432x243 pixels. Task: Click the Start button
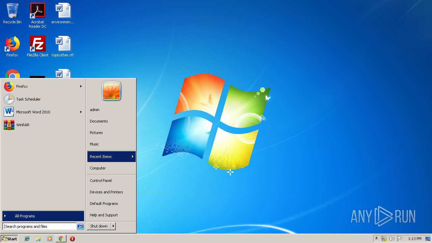[9, 239]
